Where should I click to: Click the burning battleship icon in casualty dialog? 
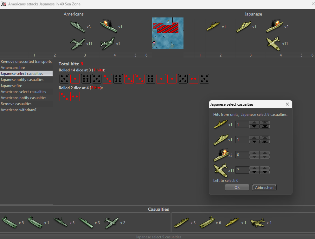(220, 155)
